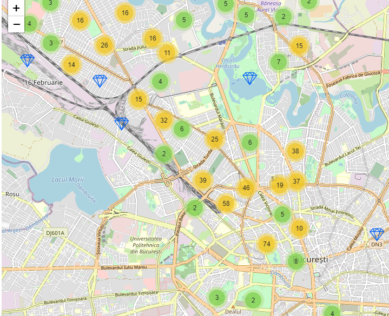Select the diamond marker on Calea Giulești railway
Image resolution: width=389 pixels, height=316 pixels.
122,124
